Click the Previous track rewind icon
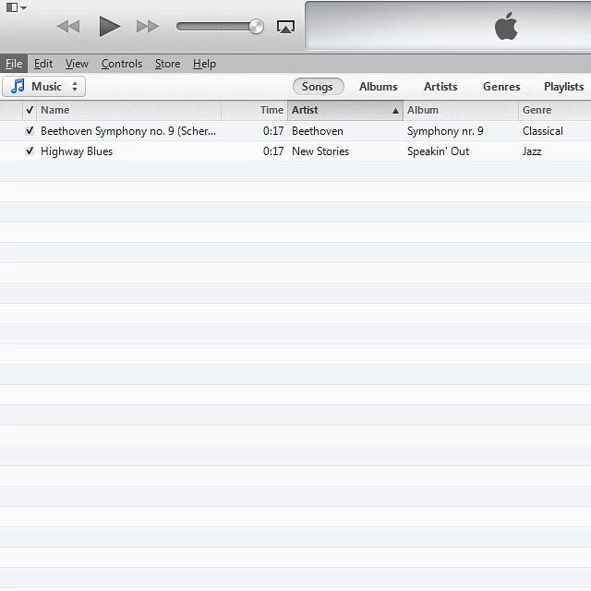591x591 pixels. pyautogui.click(x=68, y=27)
